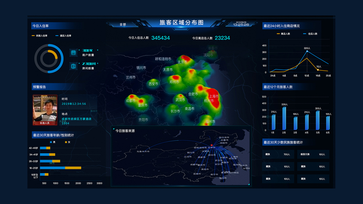Click the 320人 peak point on line chart
This screenshot has width=363, height=204.
[x=307, y=51]
